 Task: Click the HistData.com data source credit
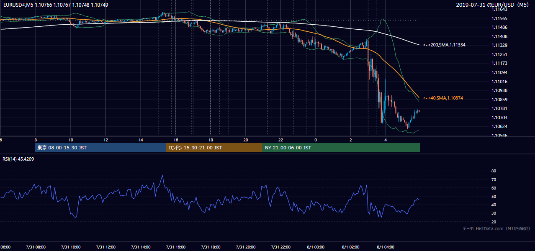(x=496, y=228)
